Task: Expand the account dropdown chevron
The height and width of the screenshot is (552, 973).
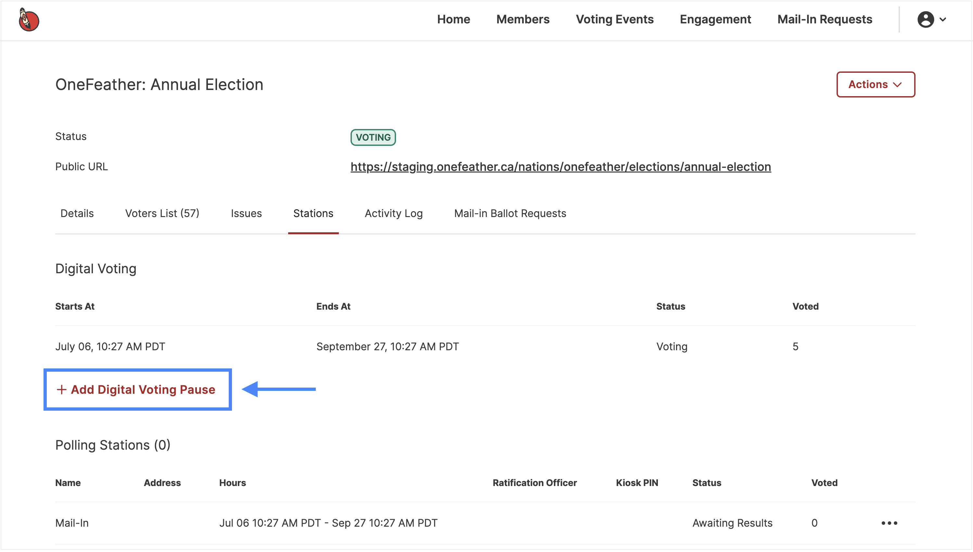Action: (943, 19)
